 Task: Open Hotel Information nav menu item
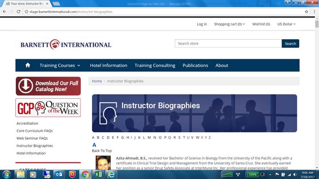click(x=108, y=66)
